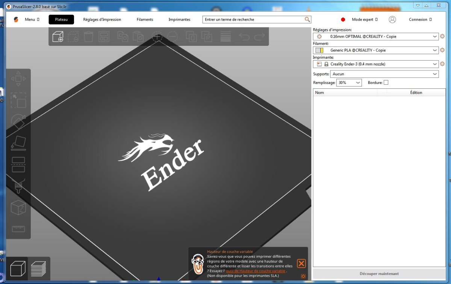This screenshot has height=284, width=451.
Task: Select the Measure ruler tool
Action: [x=18, y=229]
